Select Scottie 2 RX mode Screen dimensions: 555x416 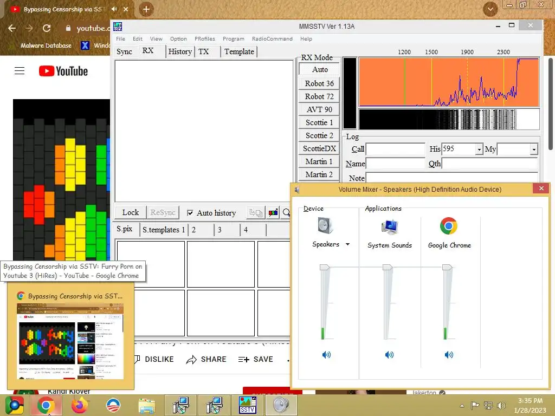[x=319, y=135]
